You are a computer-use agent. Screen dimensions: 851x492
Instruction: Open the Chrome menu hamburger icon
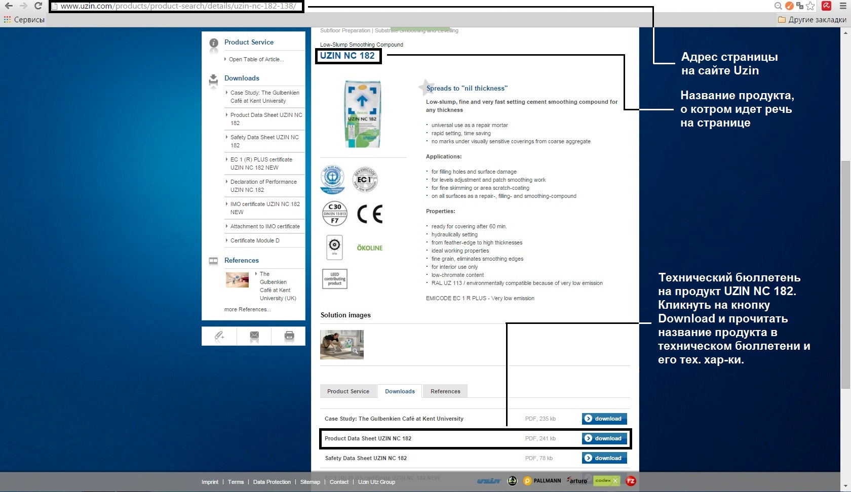click(x=843, y=6)
